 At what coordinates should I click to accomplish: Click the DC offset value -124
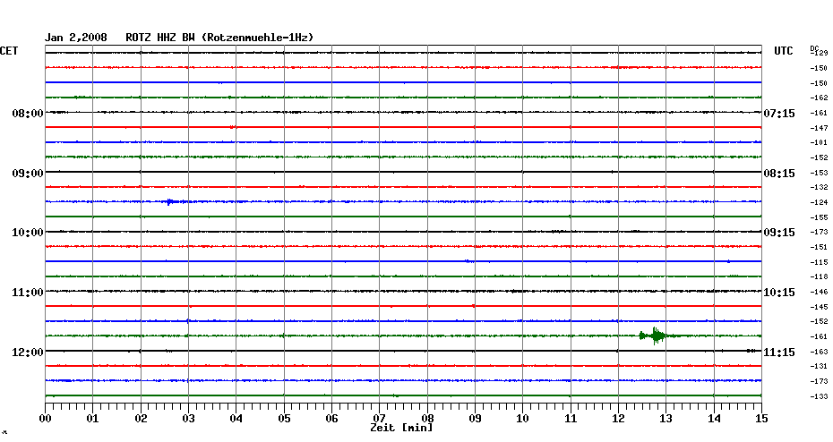(x=820, y=202)
